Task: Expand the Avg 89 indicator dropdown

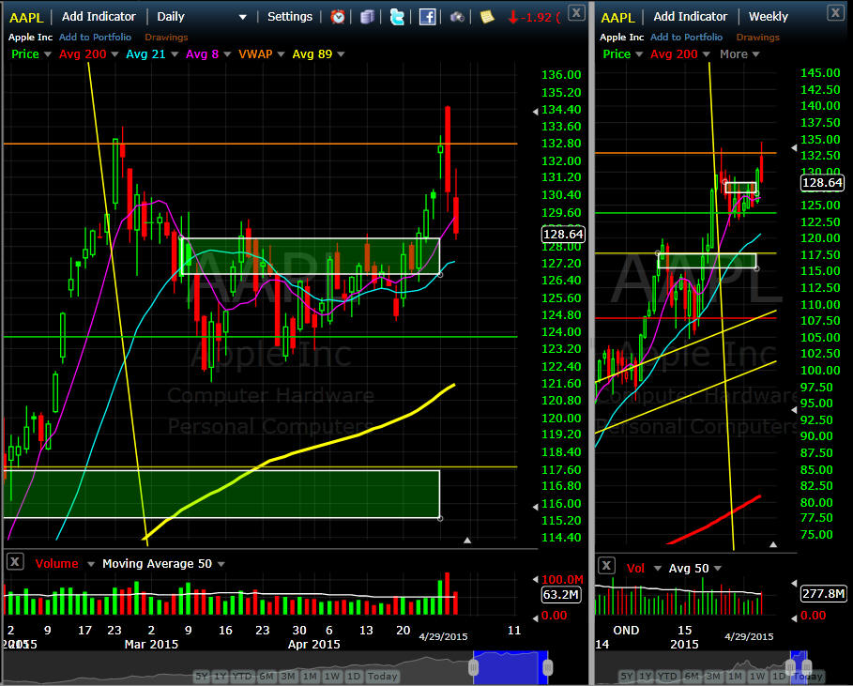Action: pos(341,54)
